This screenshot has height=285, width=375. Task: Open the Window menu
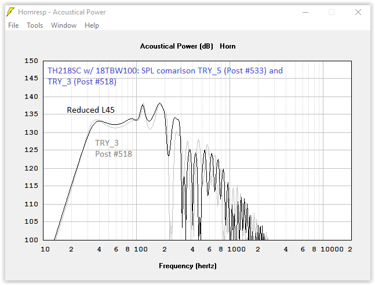click(x=64, y=25)
